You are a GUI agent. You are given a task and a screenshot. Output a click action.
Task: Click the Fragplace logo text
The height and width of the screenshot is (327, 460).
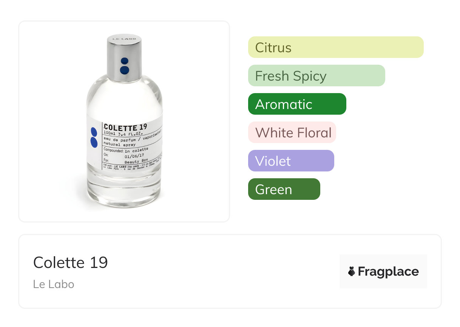(388, 271)
